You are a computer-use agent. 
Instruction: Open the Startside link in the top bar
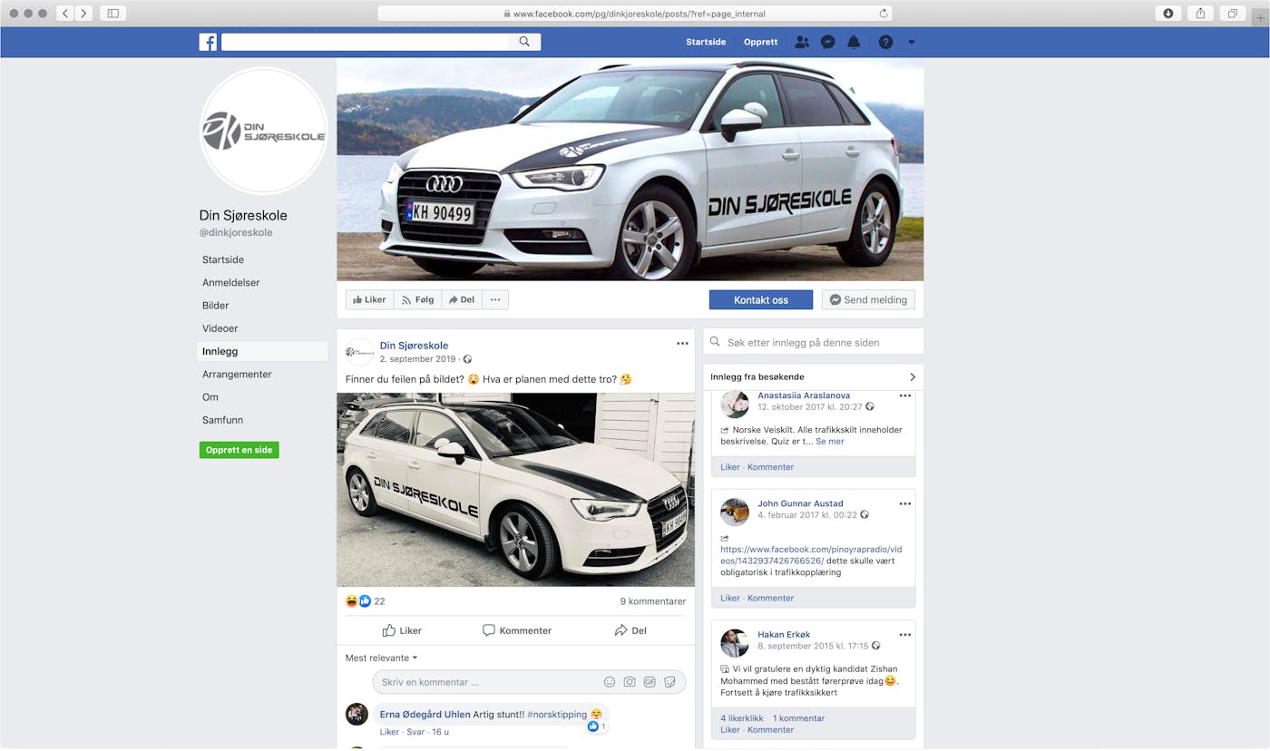(x=706, y=42)
